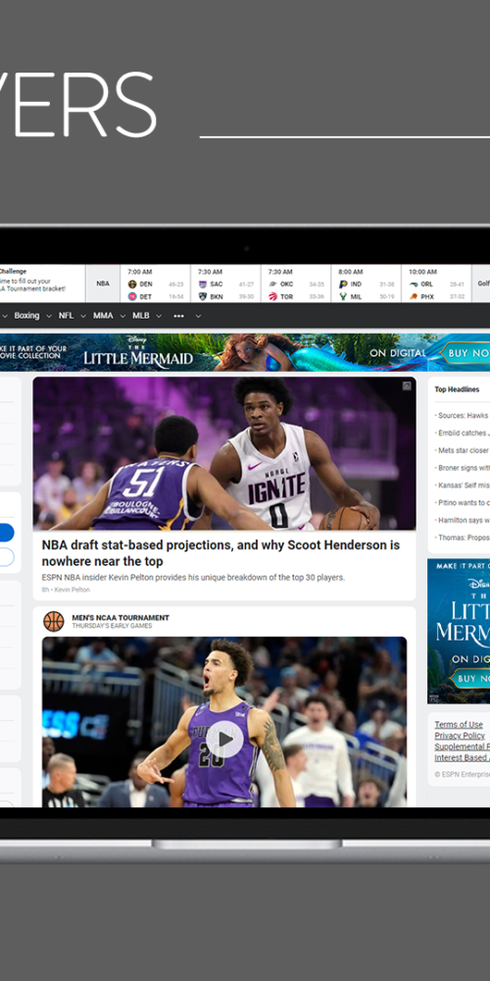Open the 7:00 AM DEN vs DET game
This screenshot has width=490, height=981.
pyautogui.click(x=155, y=284)
